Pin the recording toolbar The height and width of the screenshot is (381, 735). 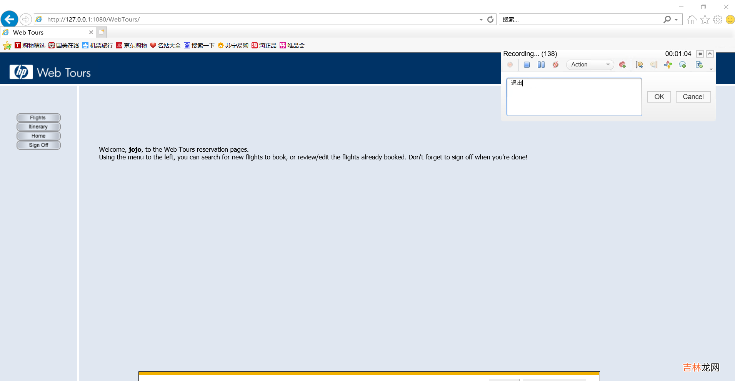pyautogui.click(x=700, y=54)
